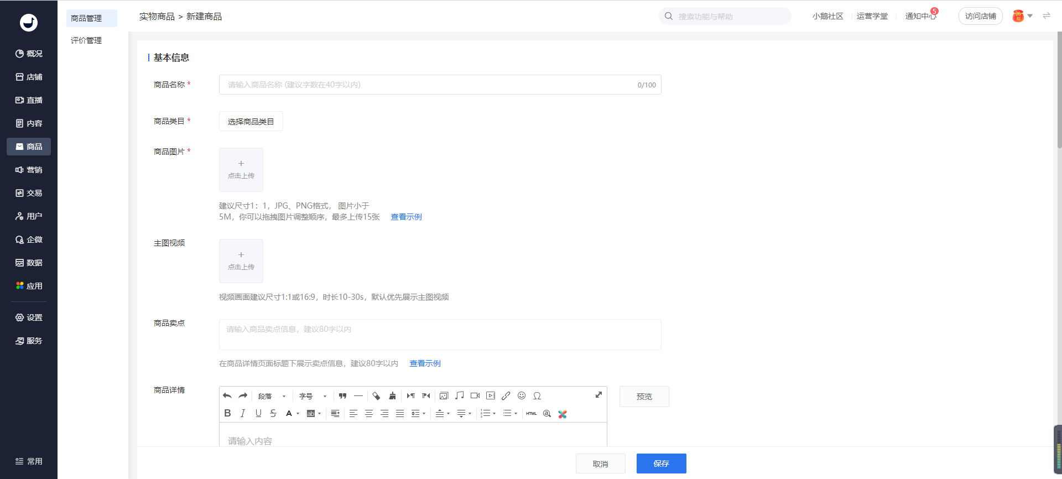1062x479 pixels.
Task: Open 评价管理 in the side menu
Action: pos(86,40)
